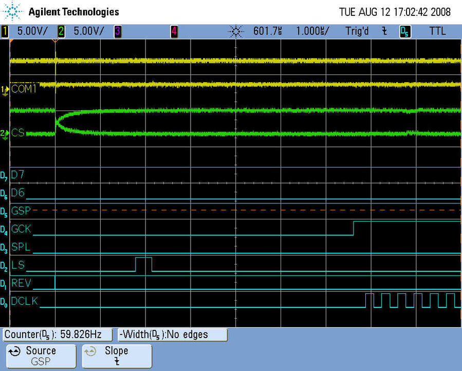Click the -Width(D5) No edges measurement
This screenshot has width=462, height=371.
172,335
